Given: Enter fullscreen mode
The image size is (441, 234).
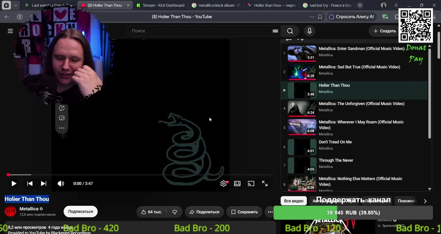Looking at the screenshot, I should pos(265,184).
